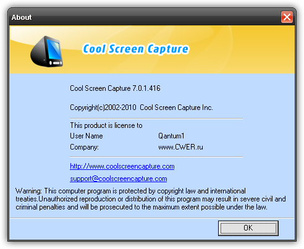Click the OK button
This screenshot has width=304, height=249.
pyautogui.click(x=248, y=228)
